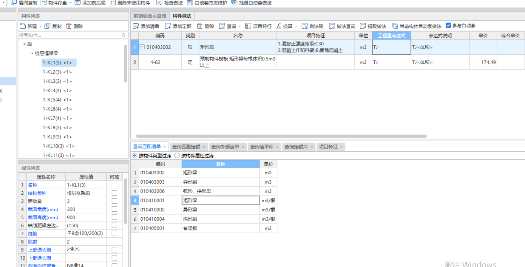Click the 添加清单 icon

point(136,26)
